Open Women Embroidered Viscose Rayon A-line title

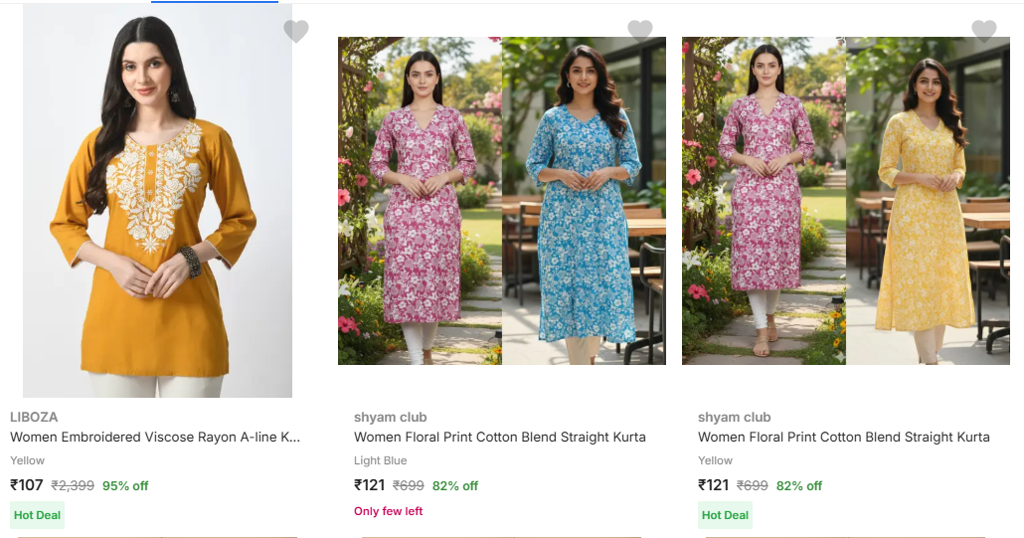[x=155, y=437]
